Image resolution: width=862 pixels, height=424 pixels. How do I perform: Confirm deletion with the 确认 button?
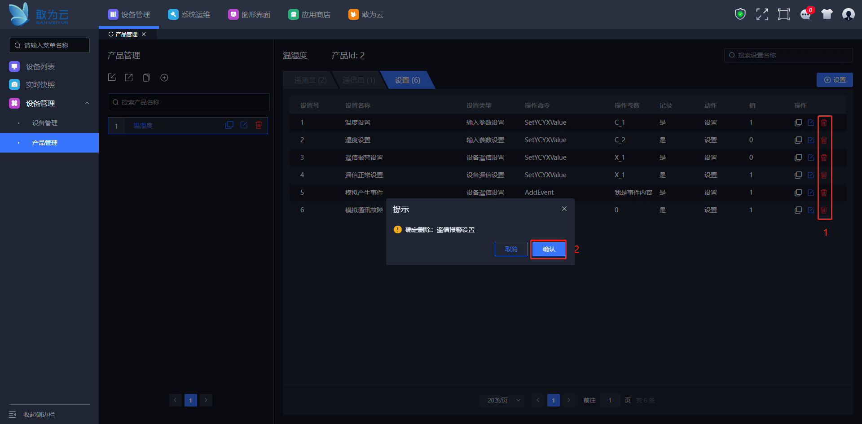pos(548,249)
